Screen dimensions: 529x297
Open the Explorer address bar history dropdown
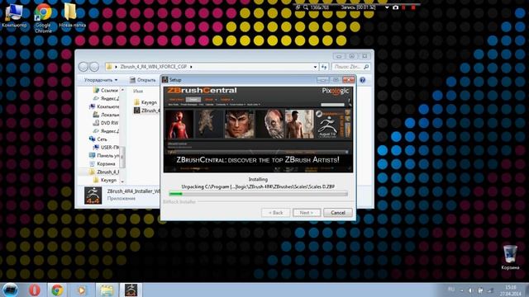coord(315,67)
